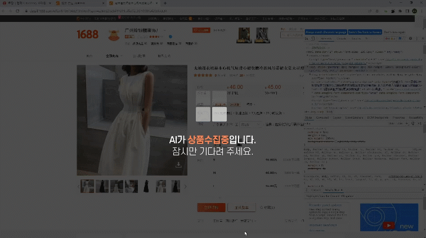
Task: Click the orange buy now button
Action: (211, 208)
